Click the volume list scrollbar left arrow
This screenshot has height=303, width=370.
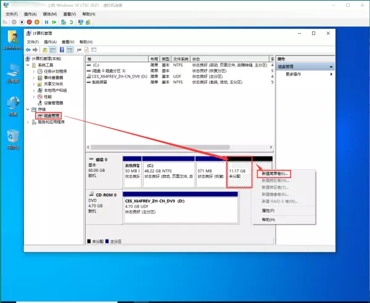pyautogui.click(x=88, y=147)
